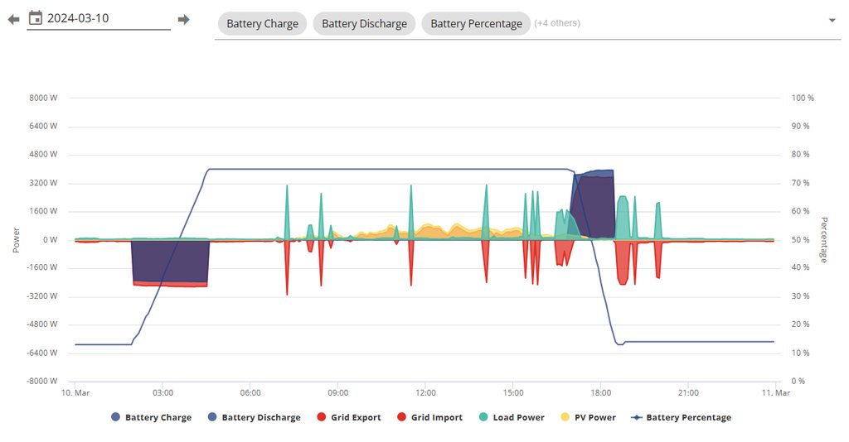Go to previous day with left arrow
Screen dimensions: 849x442
pyautogui.click(x=13, y=19)
